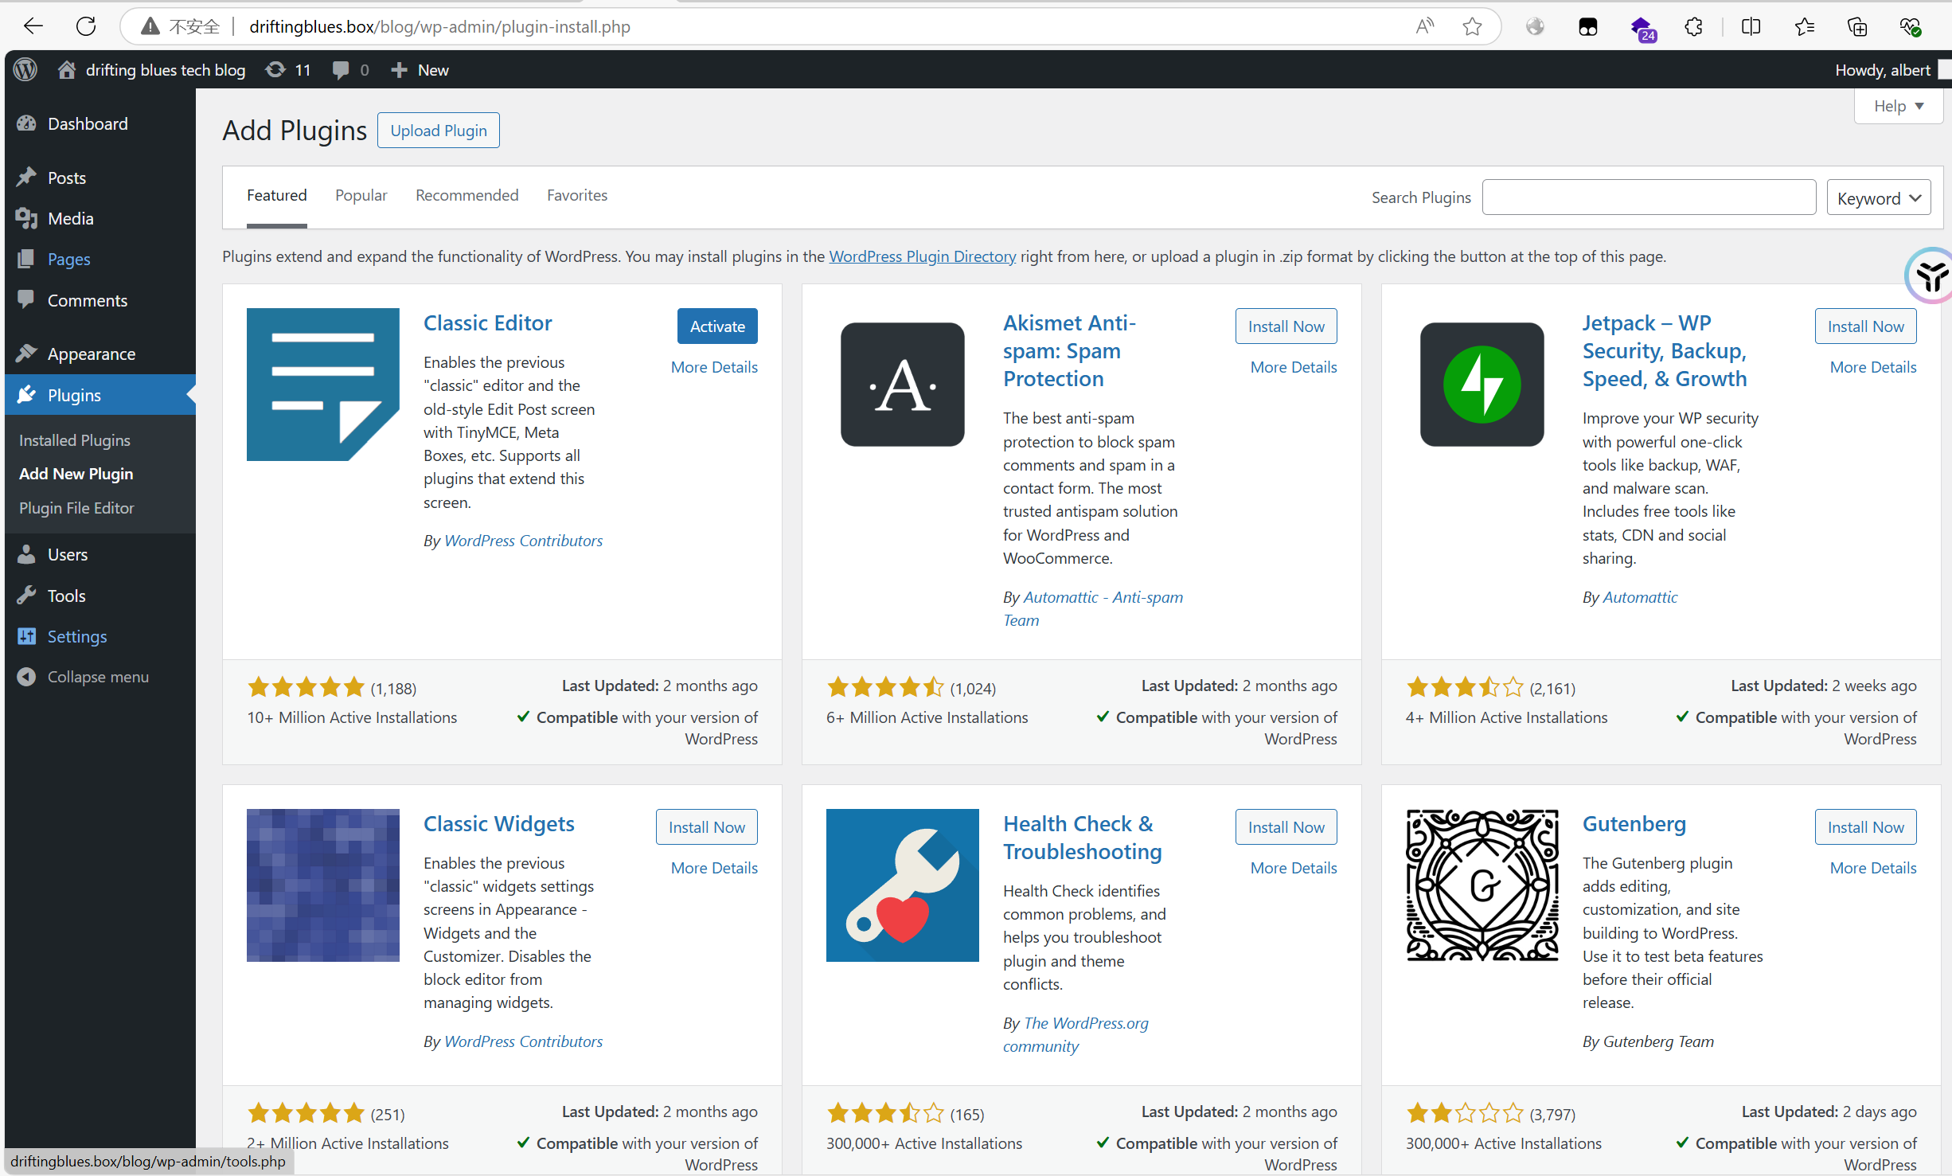
Task: Open the browser essentials heart icon
Action: (1911, 26)
